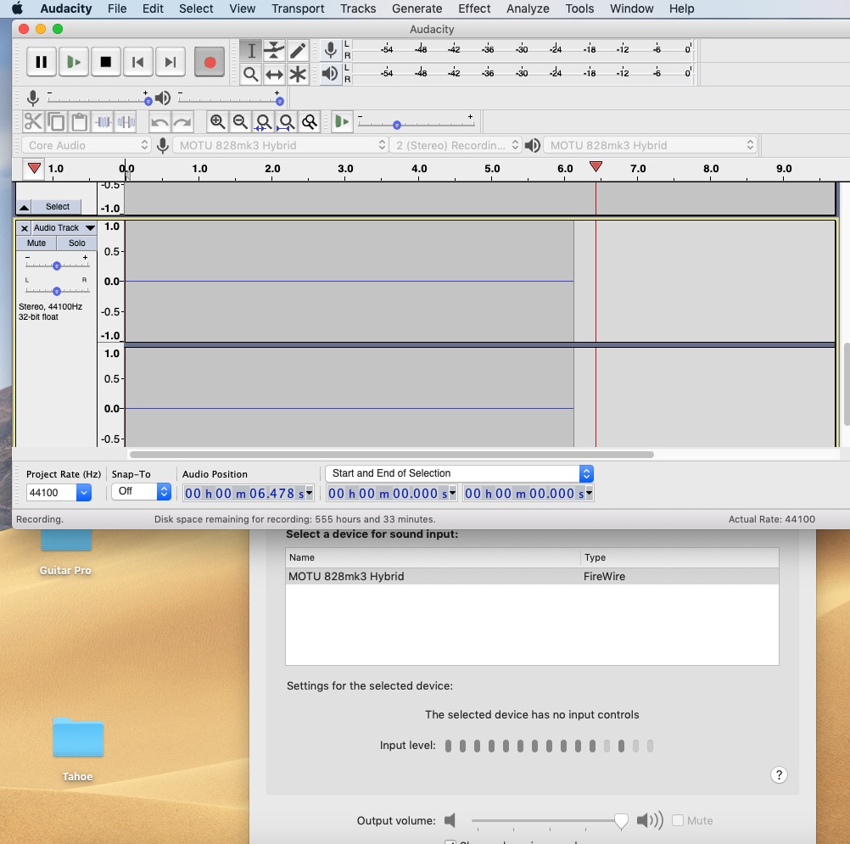Select the Time Shift tool

tap(274, 75)
